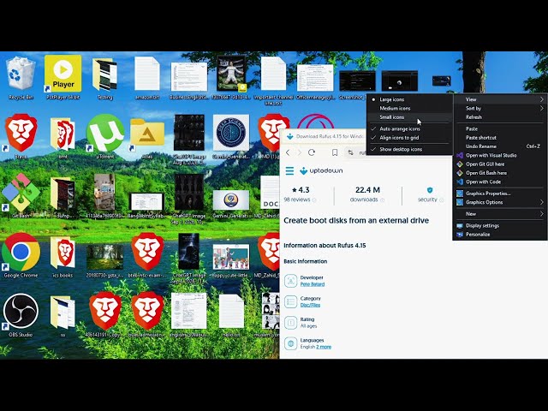Viewport: 548px width, 411px height.
Task: Choose Paste from context menu
Action: tap(500, 128)
